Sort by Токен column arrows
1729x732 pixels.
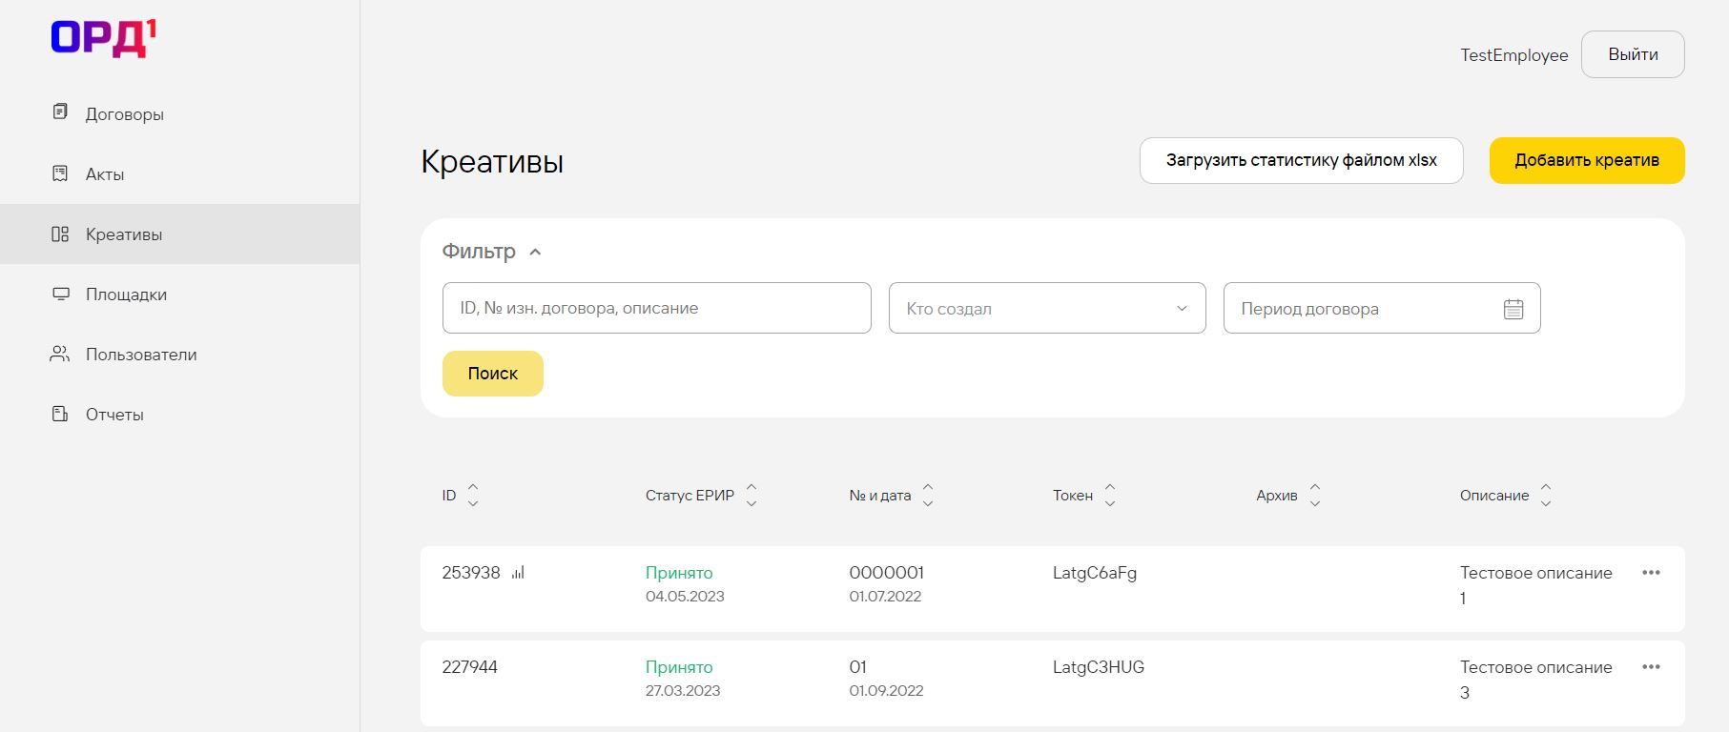(x=1110, y=496)
